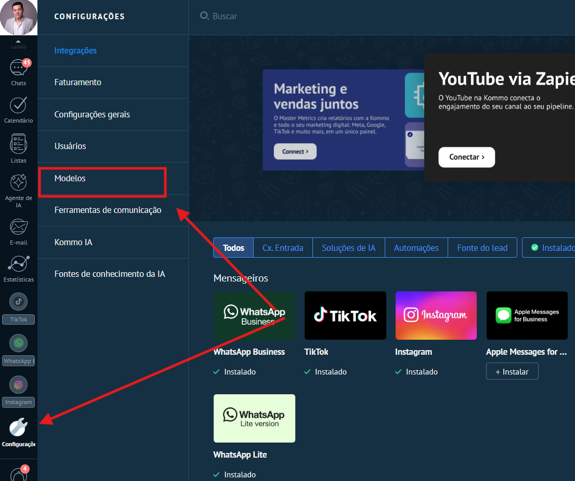
Task: Select the Soluções de IA tab
Action: point(349,248)
